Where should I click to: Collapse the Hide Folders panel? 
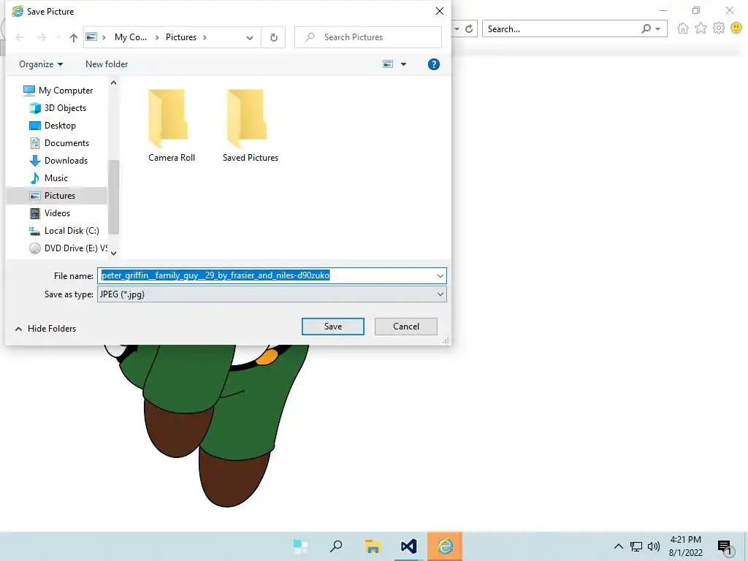tap(46, 329)
